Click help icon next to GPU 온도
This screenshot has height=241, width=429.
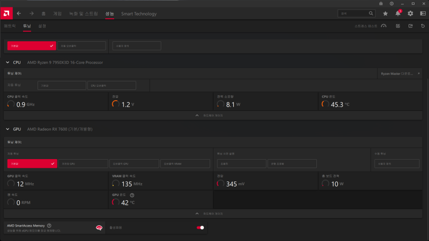[x=132, y=195]
